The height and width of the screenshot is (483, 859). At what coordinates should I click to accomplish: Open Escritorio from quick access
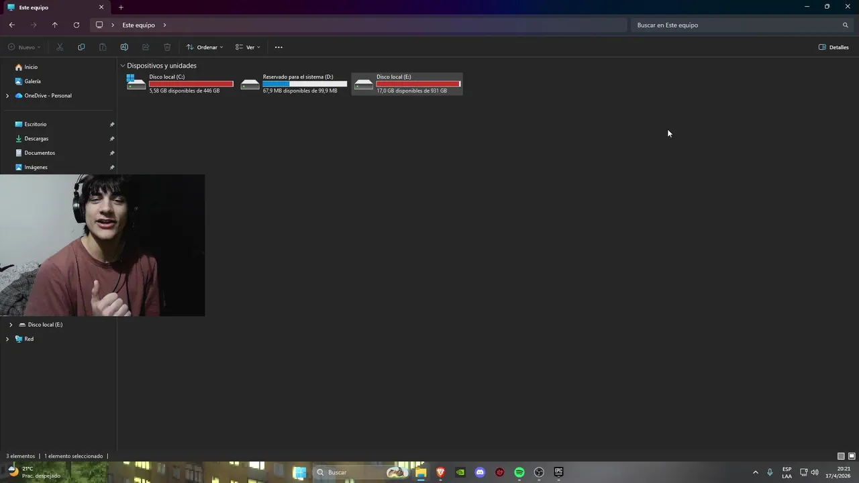pos(36,124)
